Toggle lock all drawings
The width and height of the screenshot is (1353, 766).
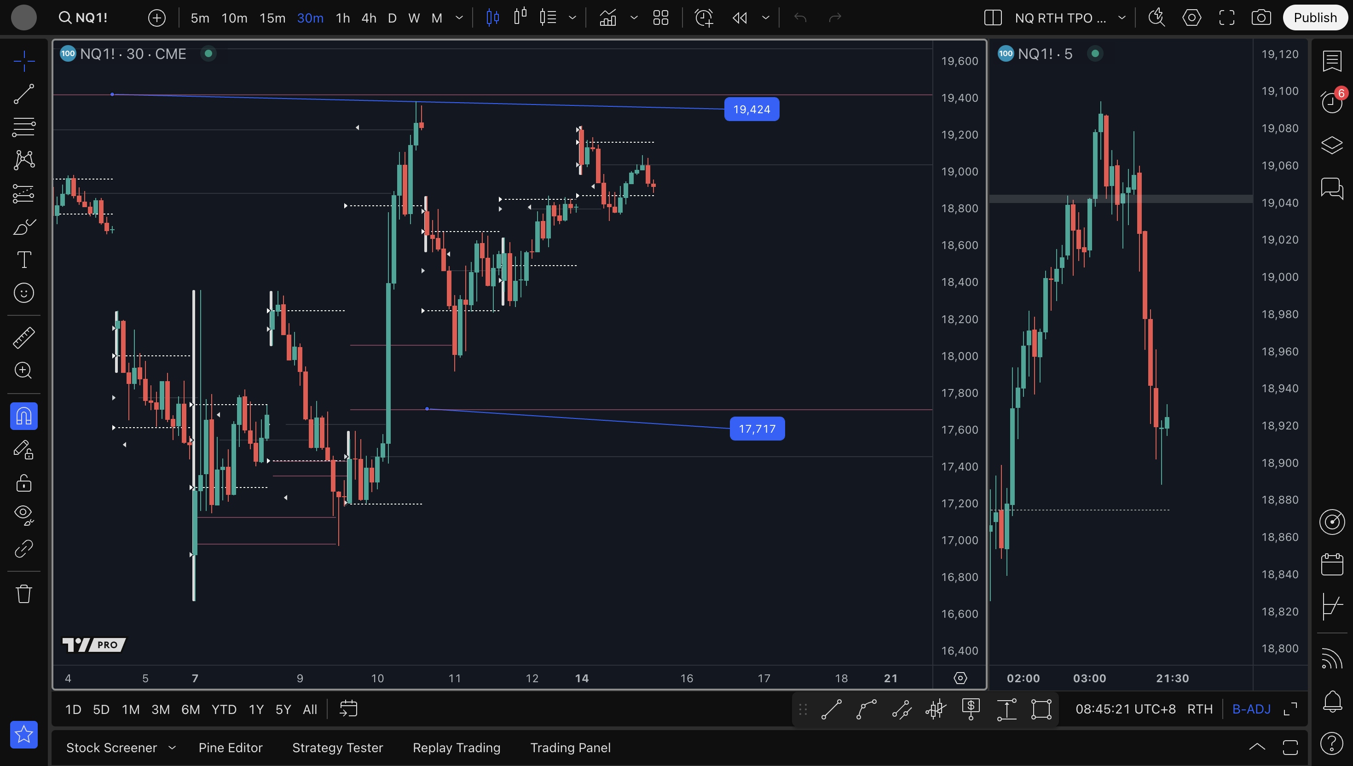[x=23, y=483]
